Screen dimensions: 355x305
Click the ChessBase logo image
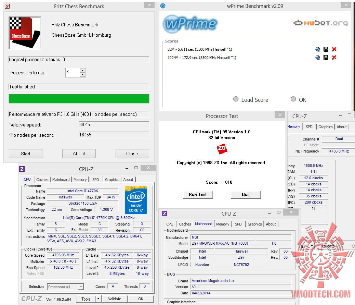(25, 33)
